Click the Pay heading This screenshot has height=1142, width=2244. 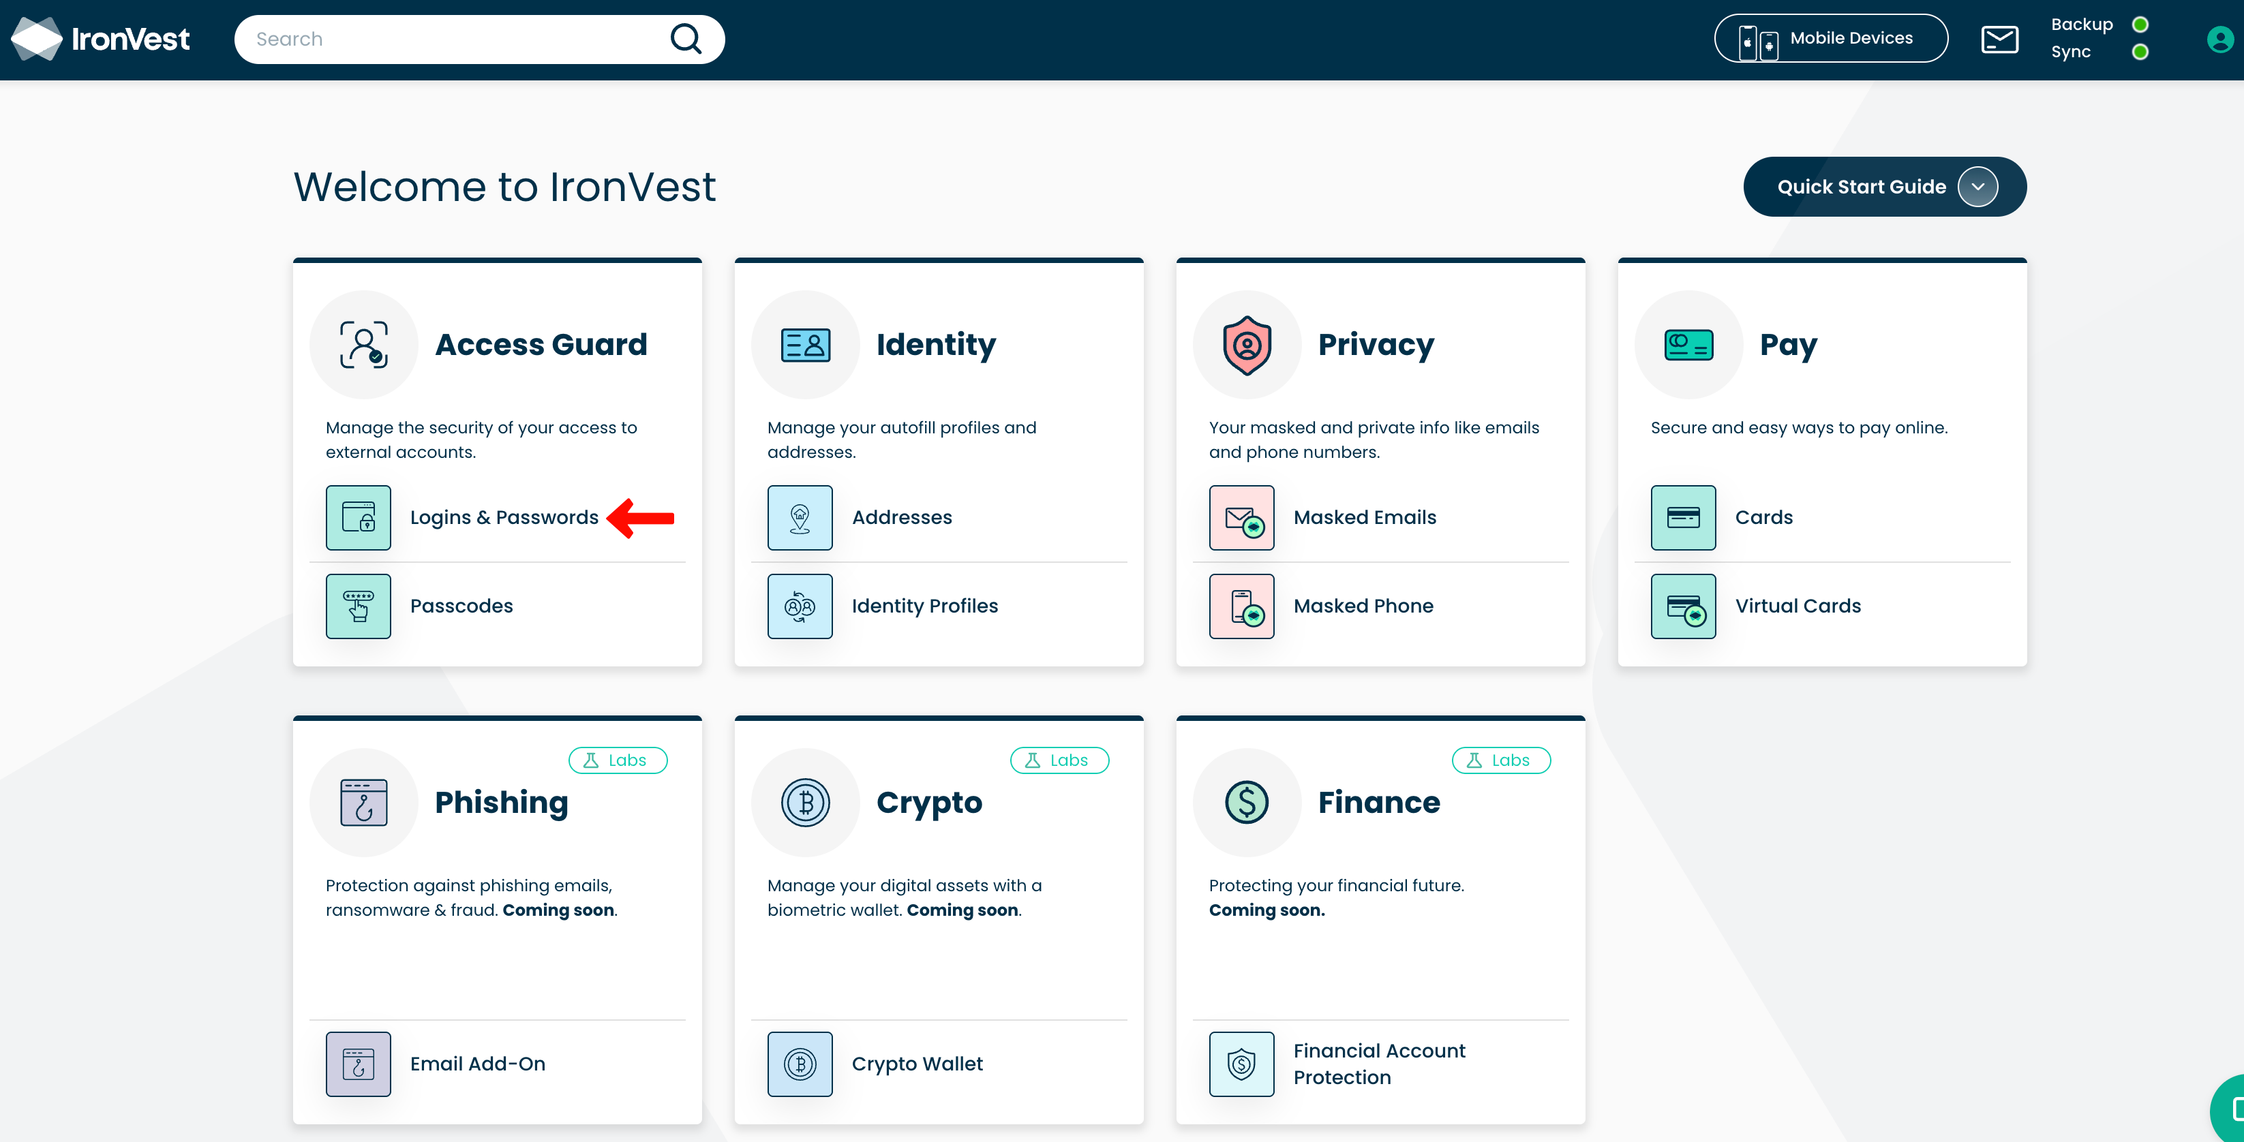pyautogui.click(x=1789, y=345)
